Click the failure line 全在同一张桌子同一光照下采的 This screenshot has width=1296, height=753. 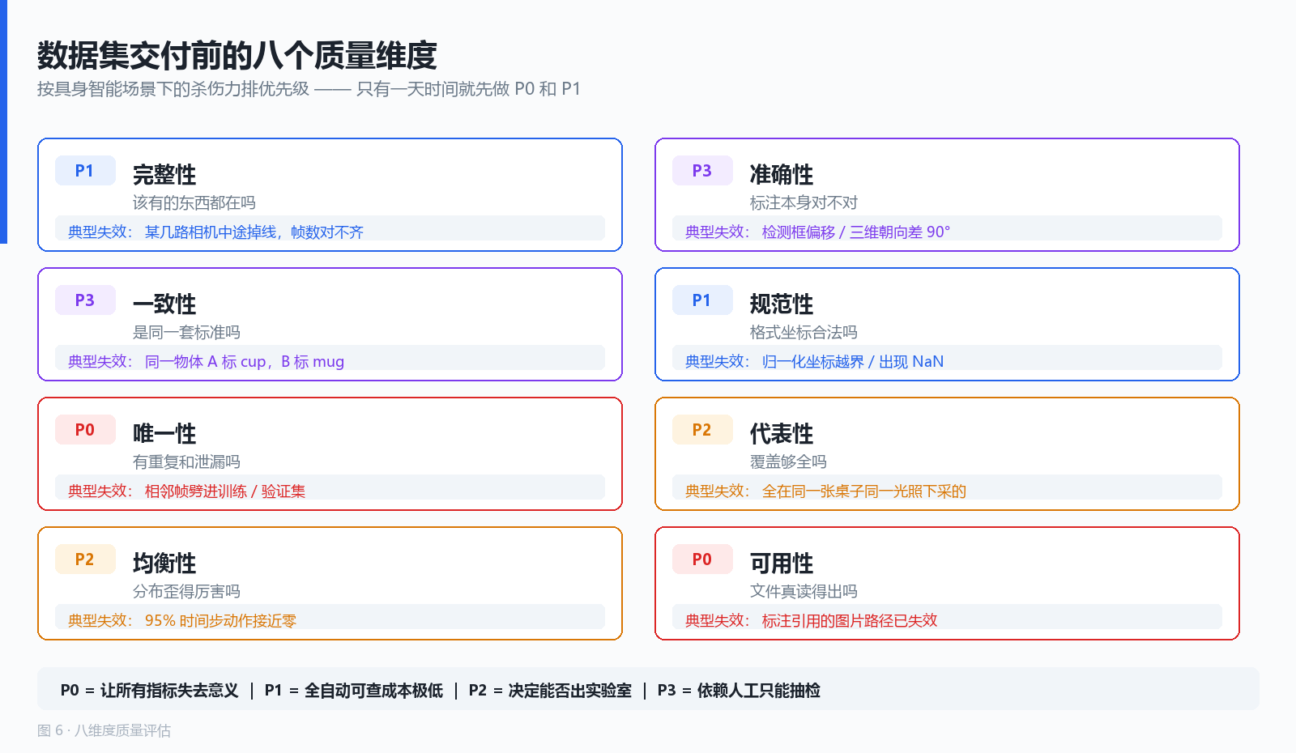pos(864,491)
